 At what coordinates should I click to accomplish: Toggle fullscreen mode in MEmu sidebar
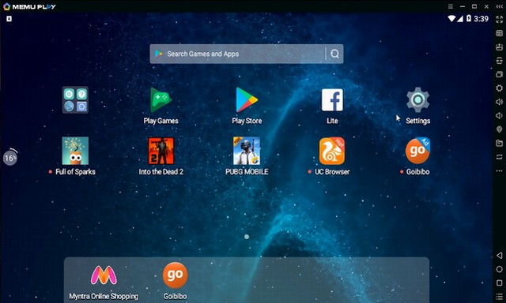click(499, 19)
